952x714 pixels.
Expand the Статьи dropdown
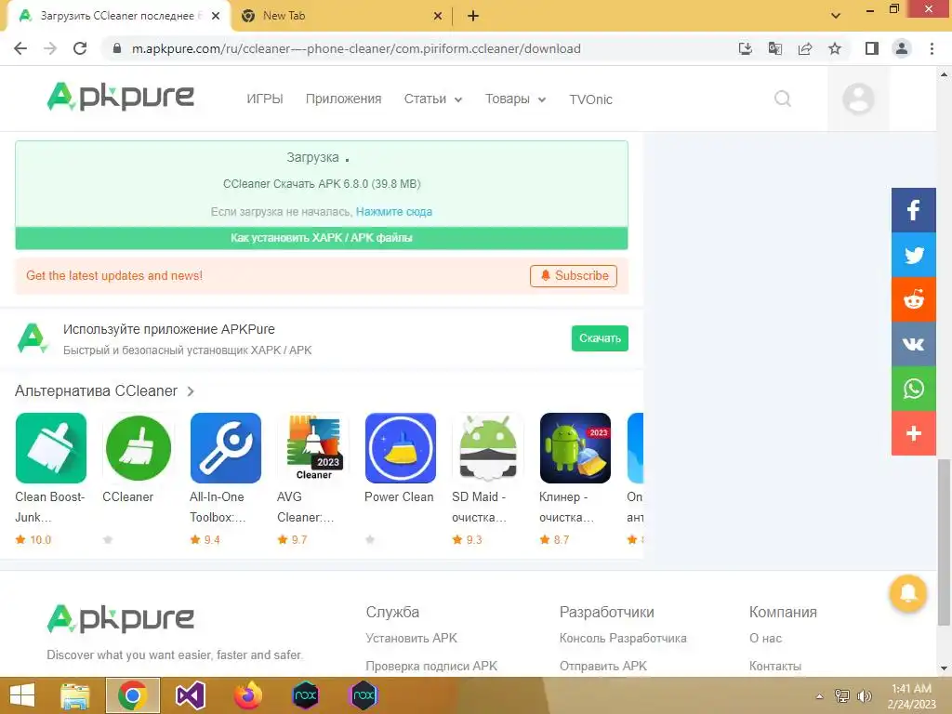(433, 99)
